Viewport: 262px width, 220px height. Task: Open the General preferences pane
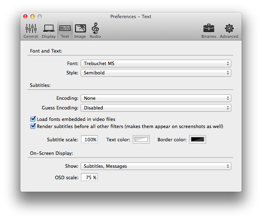[x=31, y=31]
